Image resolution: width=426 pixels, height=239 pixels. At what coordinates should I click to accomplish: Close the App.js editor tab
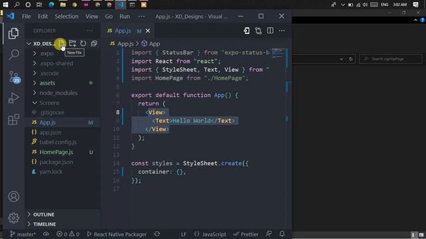(x=148, y=31)
